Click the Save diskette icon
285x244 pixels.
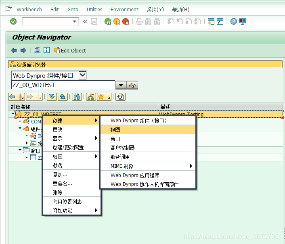click(94, 21)
